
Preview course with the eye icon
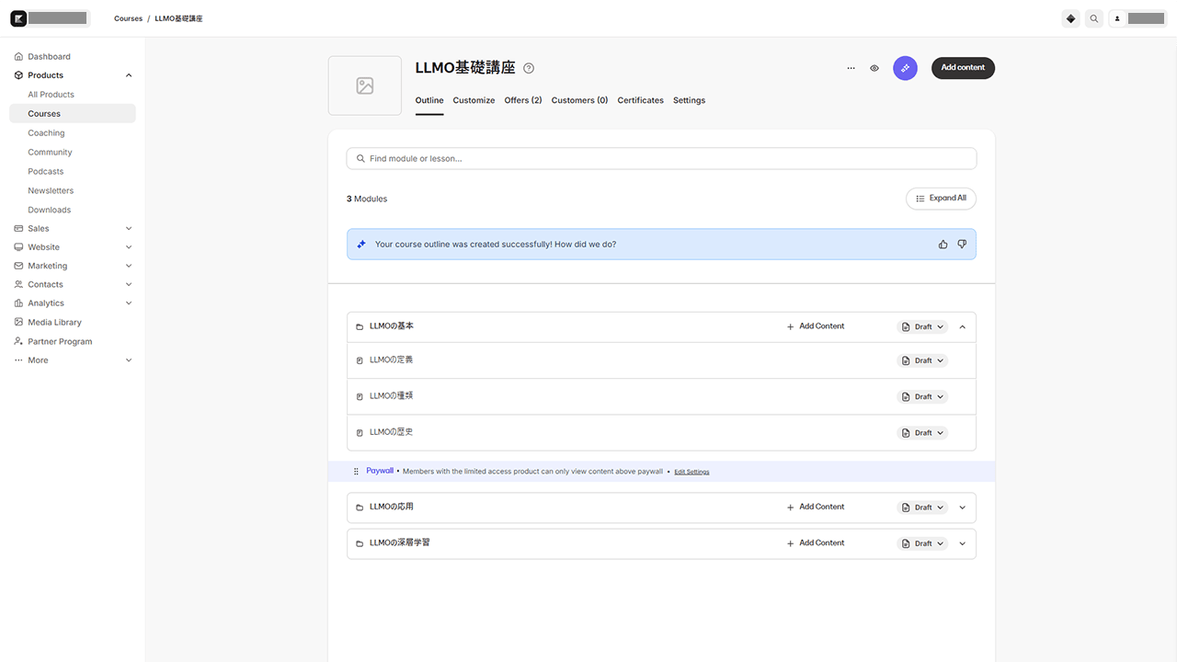[x=874, y=68]
